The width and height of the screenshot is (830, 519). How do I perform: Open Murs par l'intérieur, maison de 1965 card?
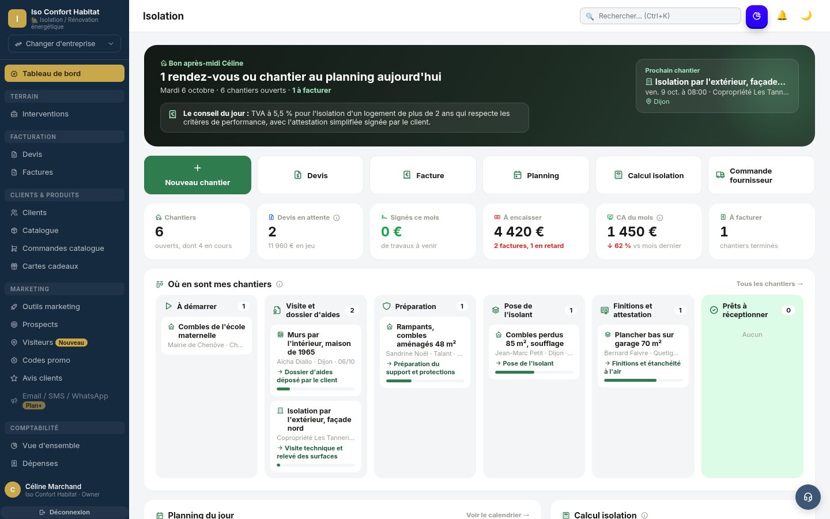316,360
